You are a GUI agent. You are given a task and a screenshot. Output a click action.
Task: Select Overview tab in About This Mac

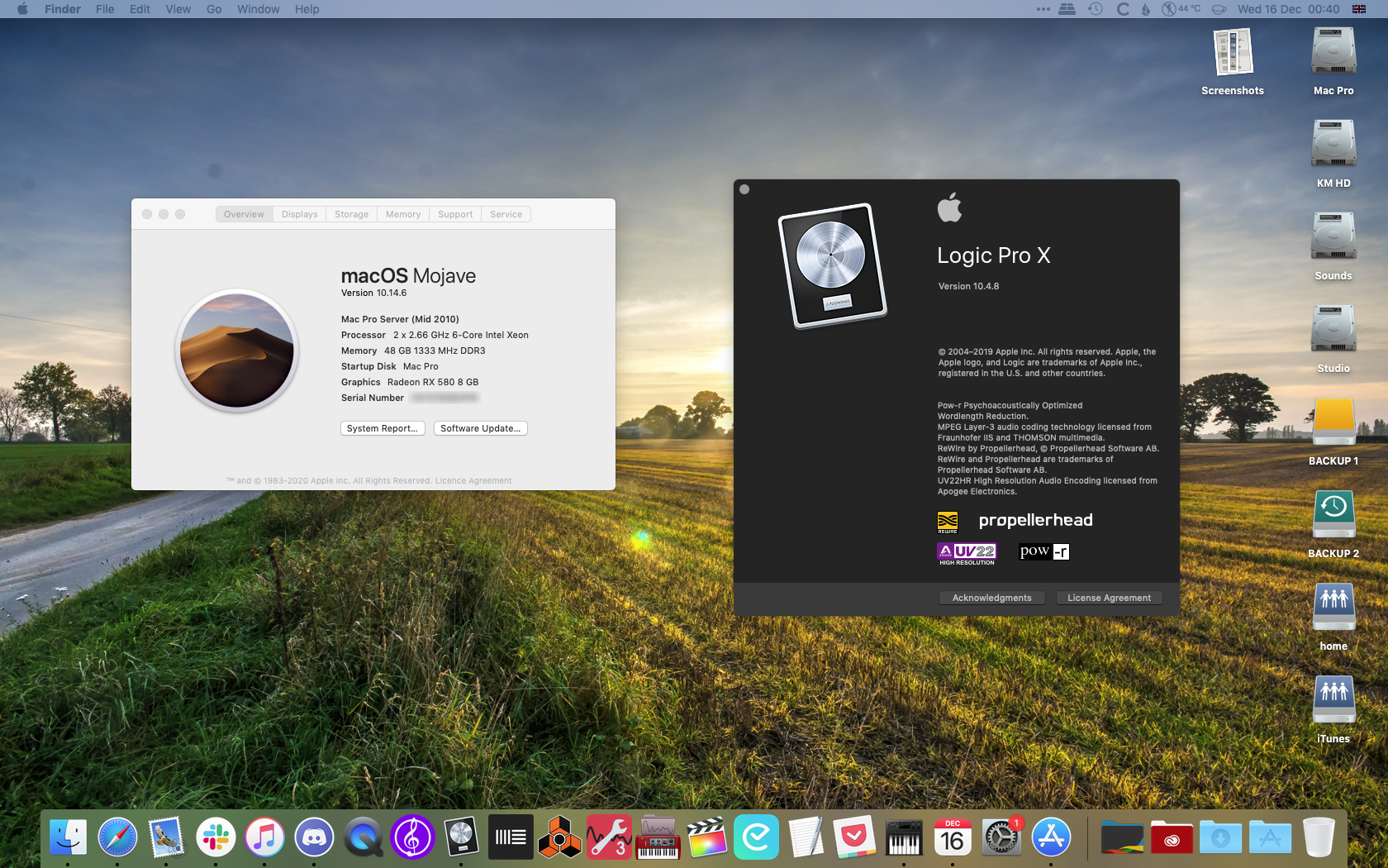[244, 214]
